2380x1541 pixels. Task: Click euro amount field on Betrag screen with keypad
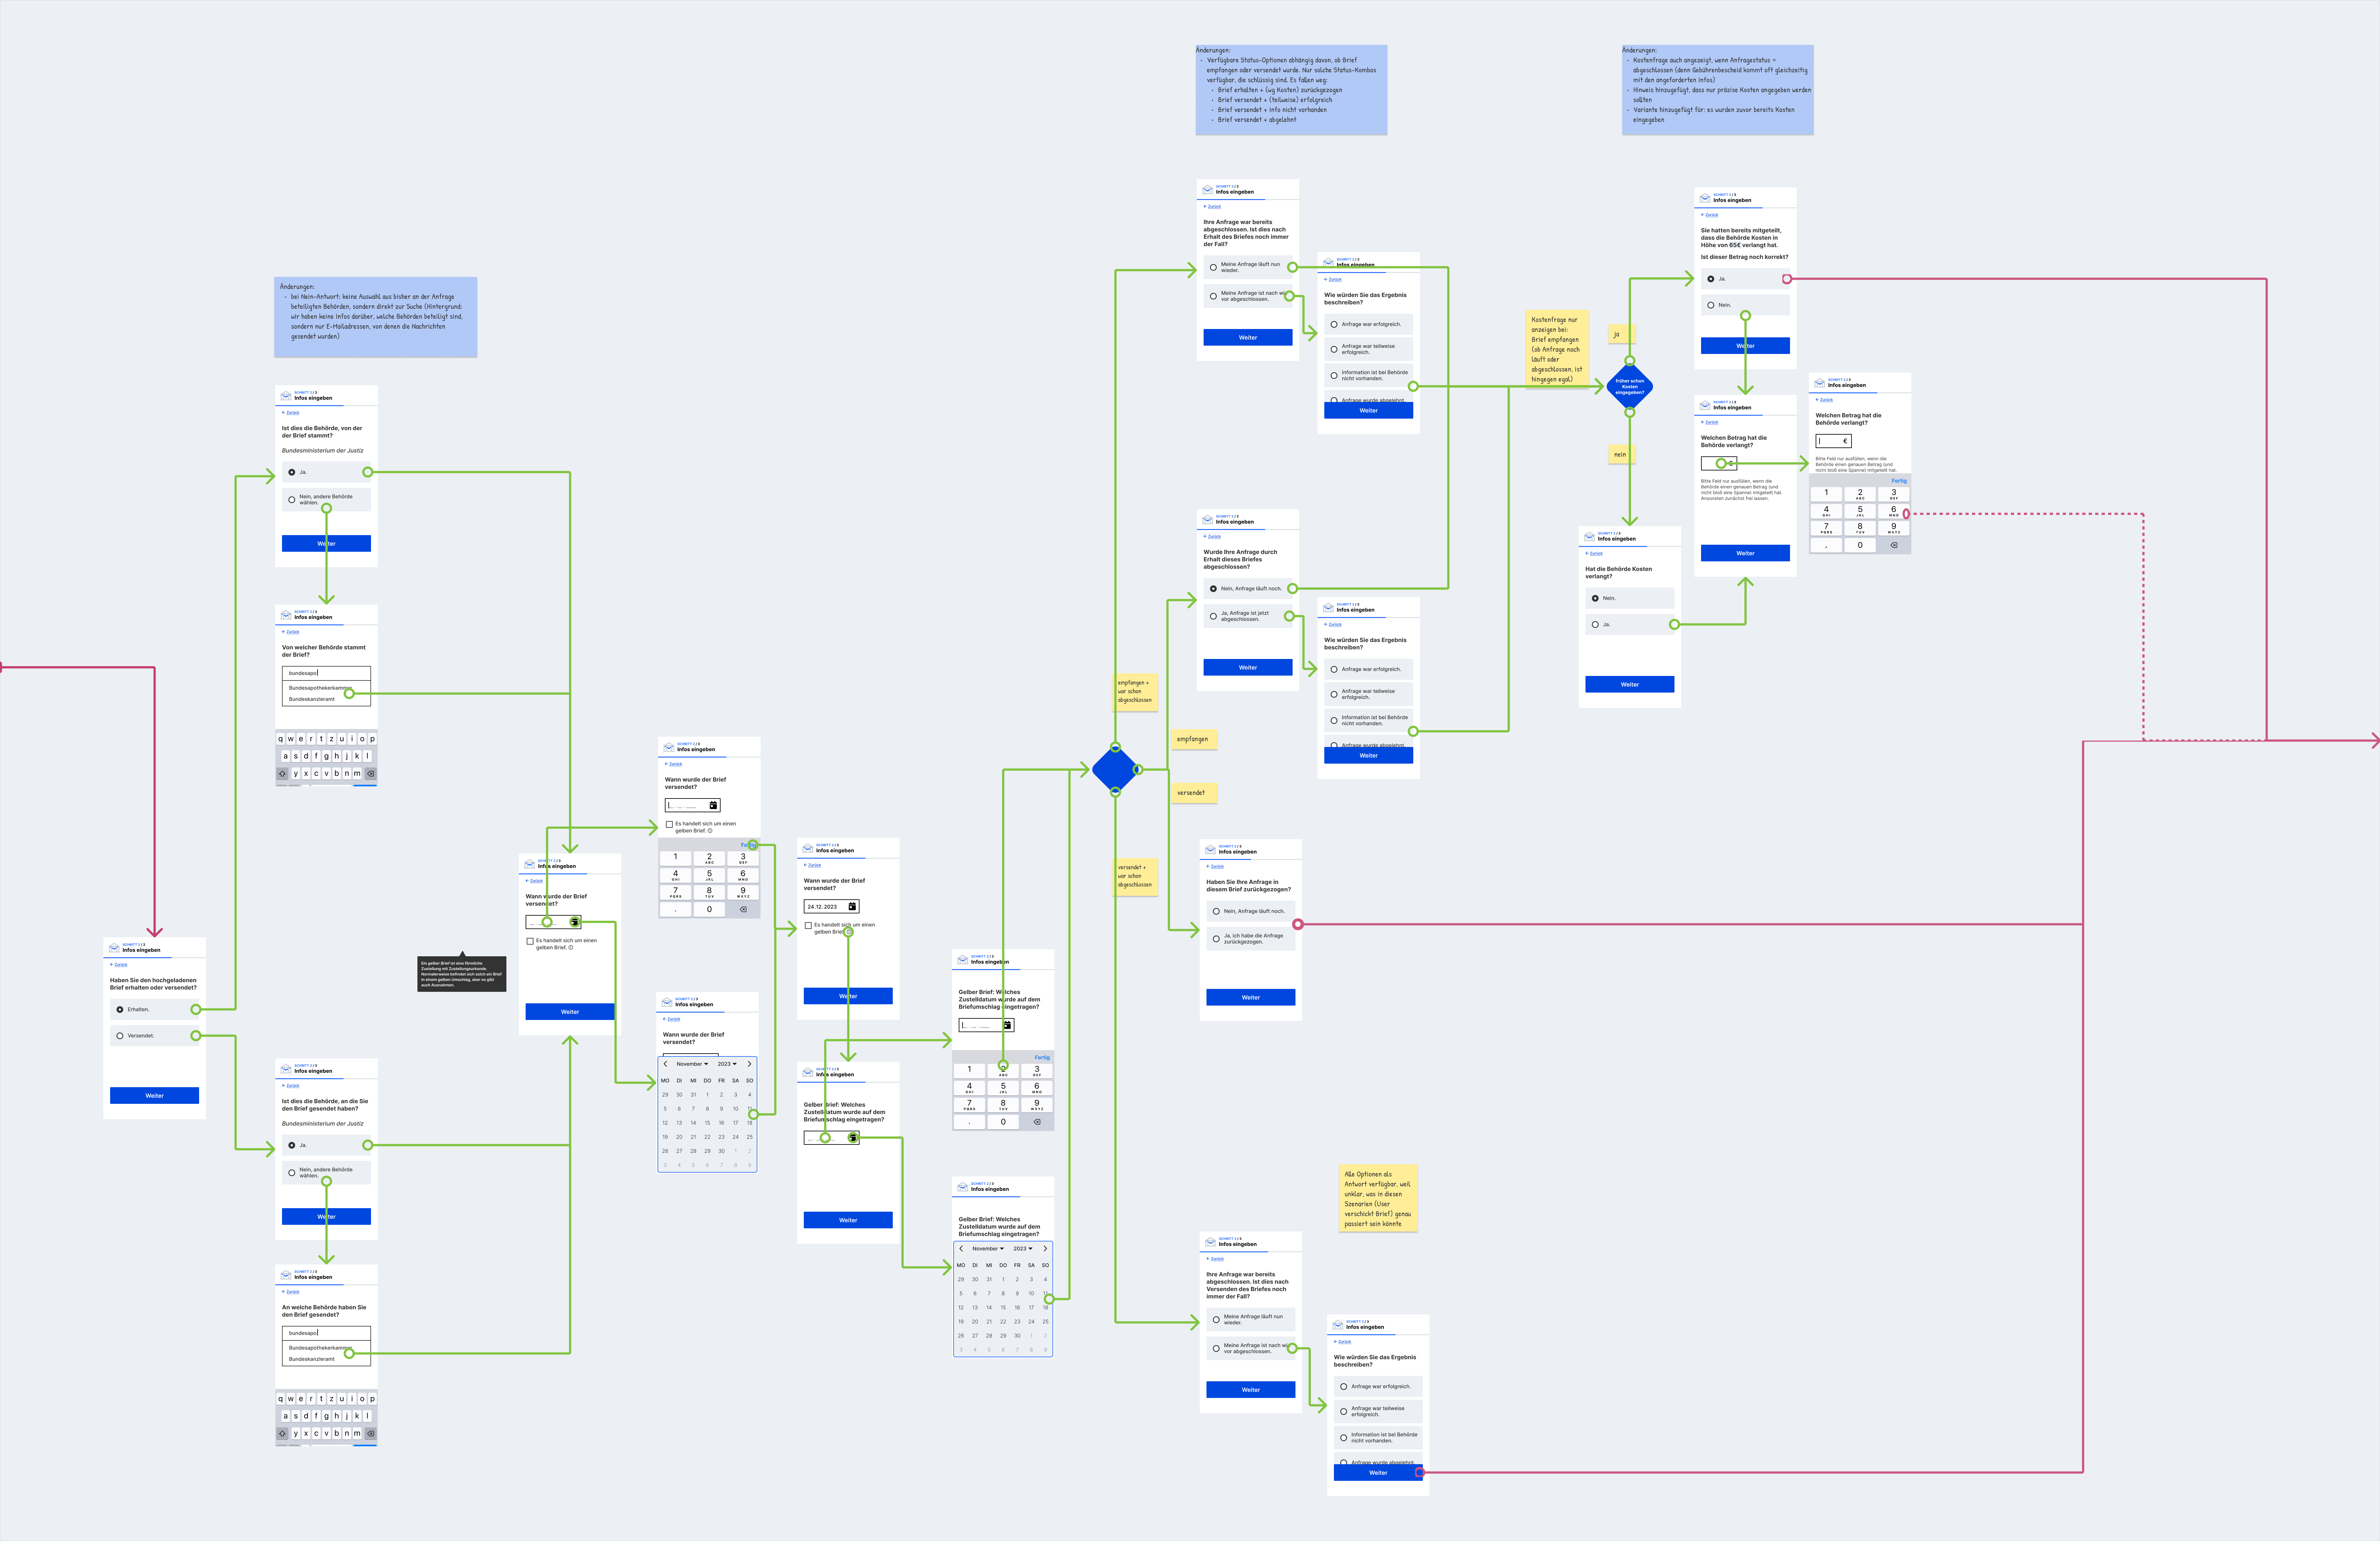tap(1834, 441)
